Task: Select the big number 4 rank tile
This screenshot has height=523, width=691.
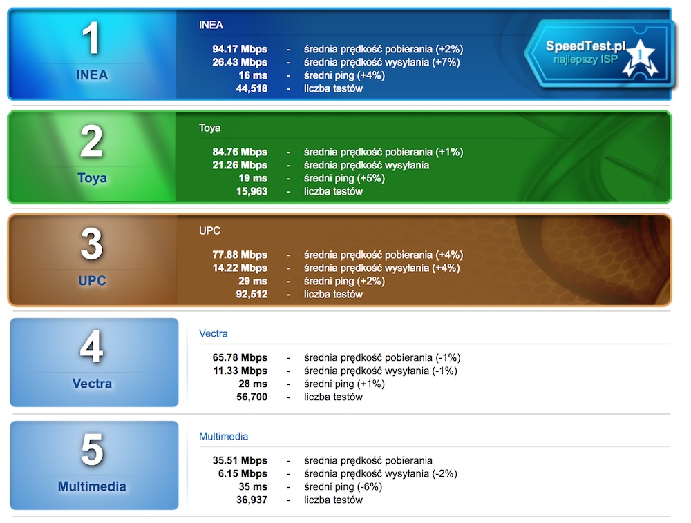Action: 94,362
